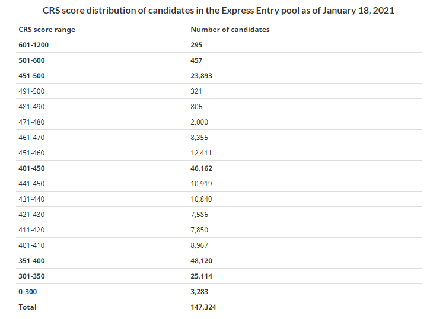Expand the 451-500 score range group
Viewport: 430px width, 319px height.
[x=31, y=76]
